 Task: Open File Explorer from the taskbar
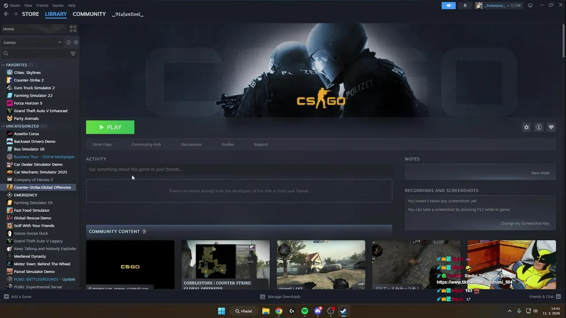pos(266,311)
